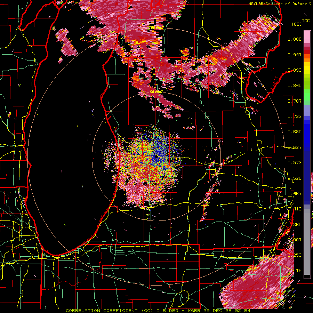Click the 1.000 color scale value
Image resolution: width=313 pixels, height=313 pixels.
click(295, 39)
